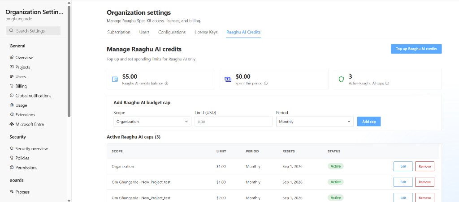Open the License Keys tab
The image size is (459, 202).
(x=206, y=32)
